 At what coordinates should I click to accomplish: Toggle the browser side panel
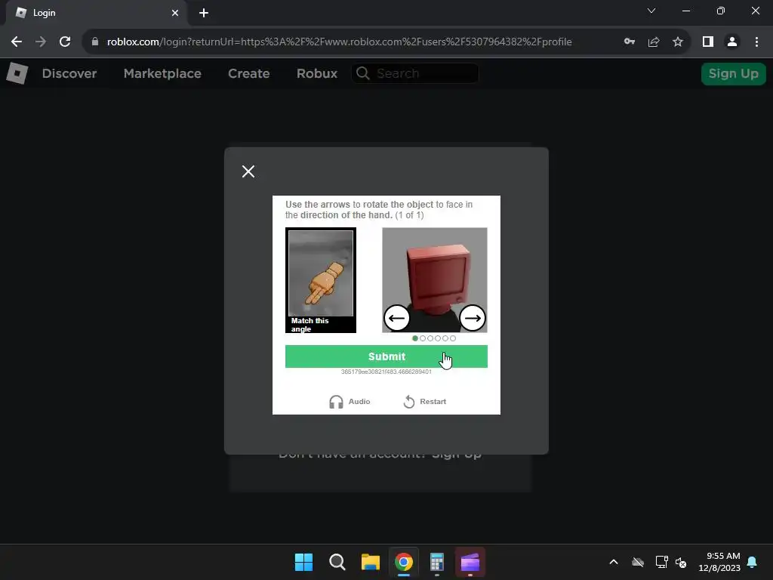click(x=708, y=42)
